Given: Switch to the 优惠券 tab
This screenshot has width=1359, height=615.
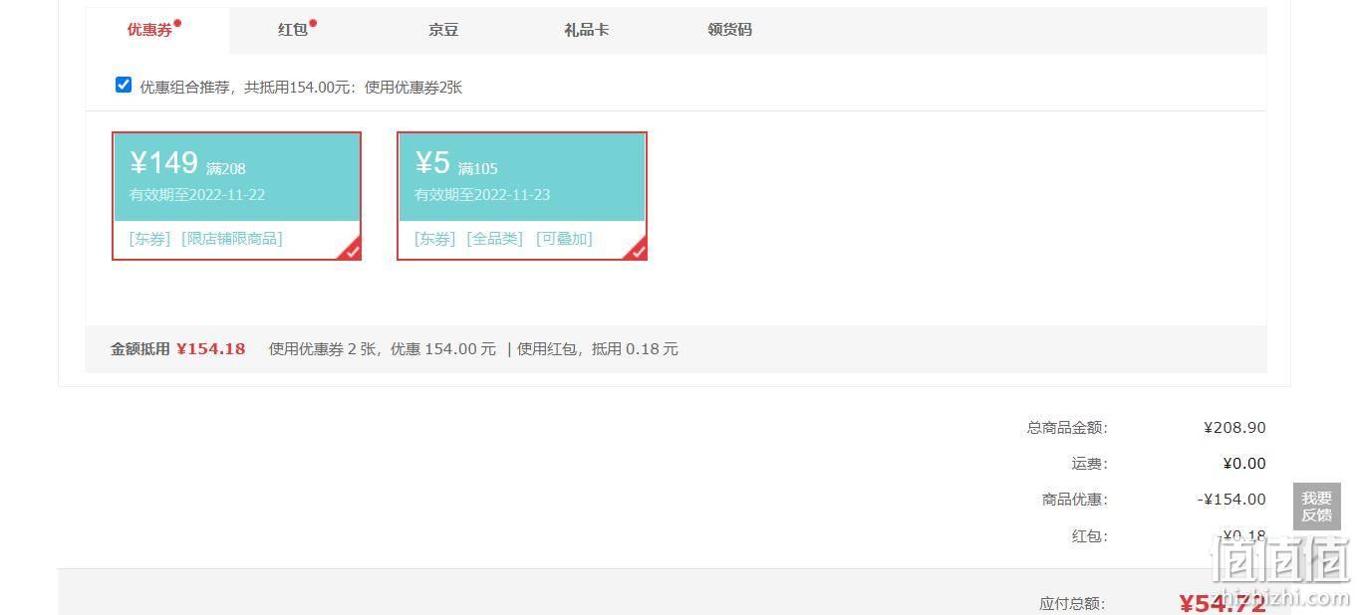Looking at the screenshot, I should pyautogui.click(x=156, y=30).
